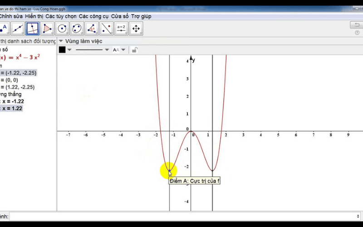Click the command input field at bottom
The height and width of the screenshot is (227, 363).
coord(181,217)
